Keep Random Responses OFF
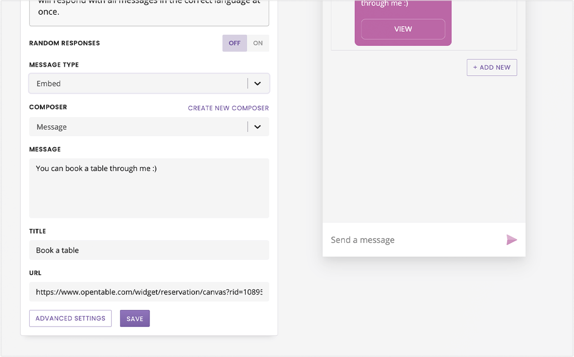574x357 pixels. 234,43
